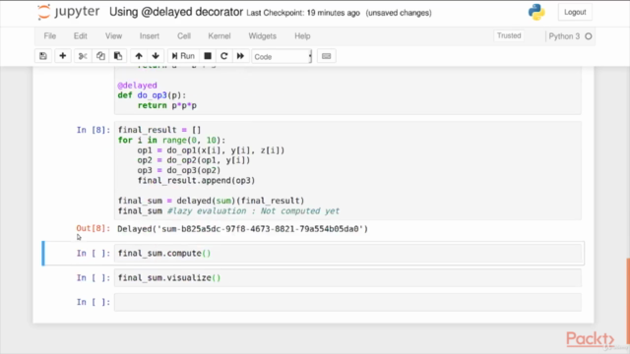Open the command palette keyboard icon
The image size is (630, 354).
(x=326, y=56)
